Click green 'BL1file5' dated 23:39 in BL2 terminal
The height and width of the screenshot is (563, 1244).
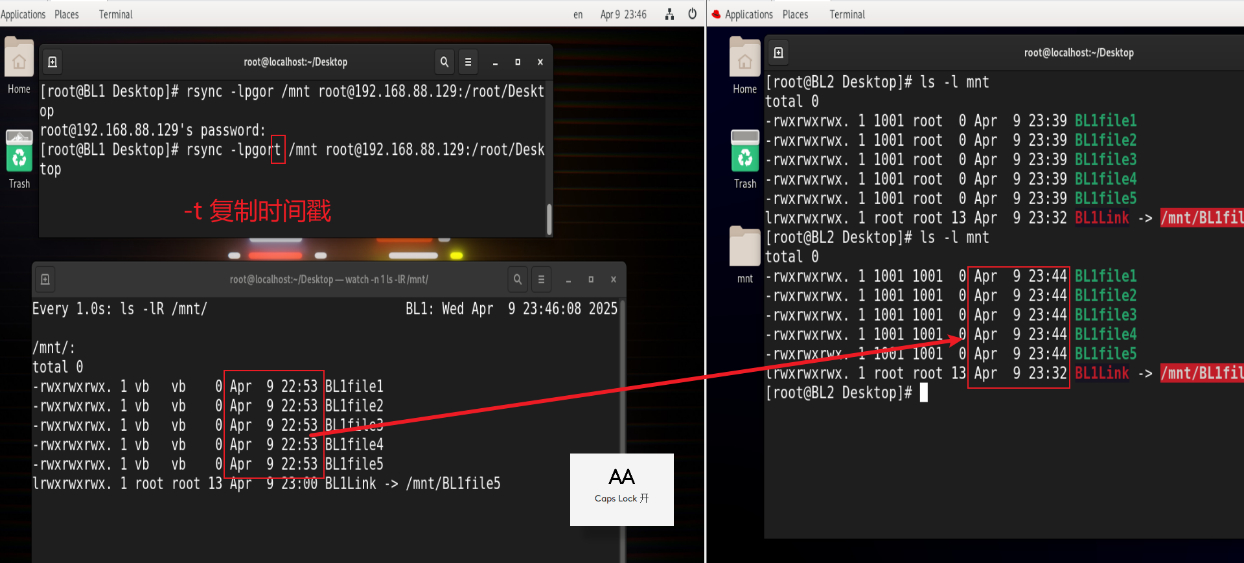(1105, 199)
